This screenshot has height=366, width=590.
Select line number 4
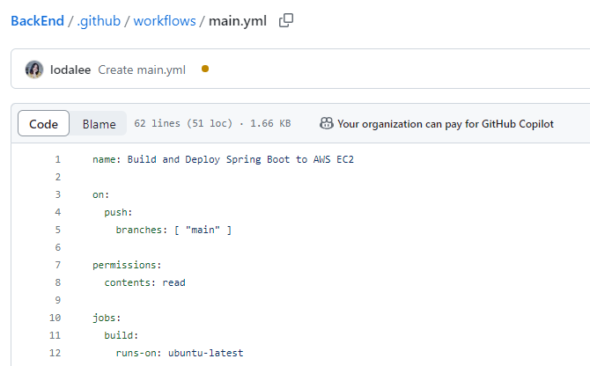tap(57, 212)
